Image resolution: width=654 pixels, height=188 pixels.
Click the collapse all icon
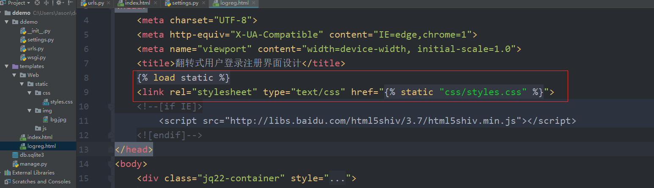47,3
